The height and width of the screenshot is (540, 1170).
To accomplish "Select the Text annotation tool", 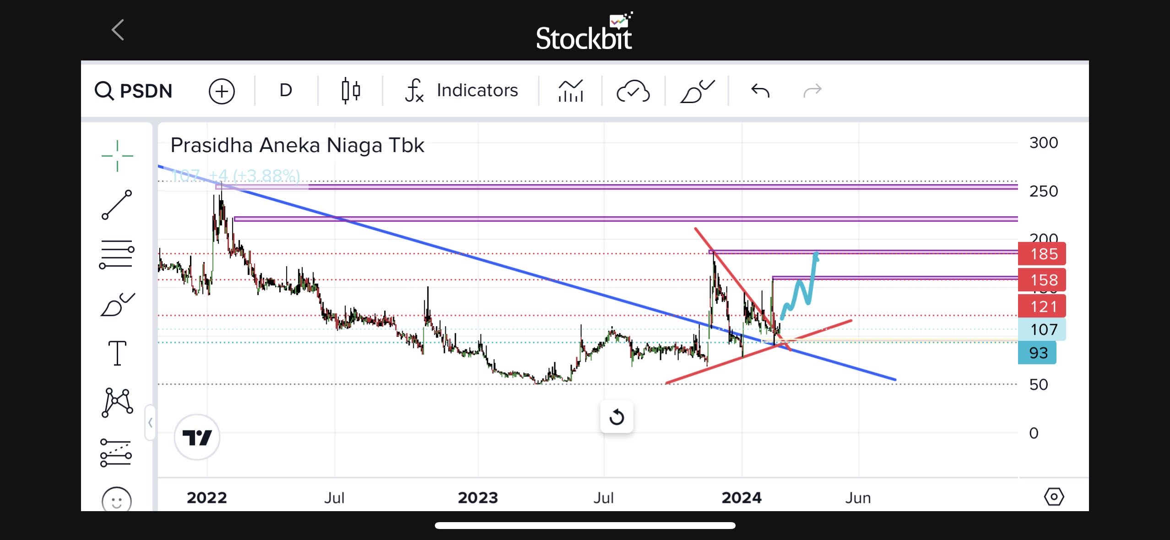I will coord(117,353).
